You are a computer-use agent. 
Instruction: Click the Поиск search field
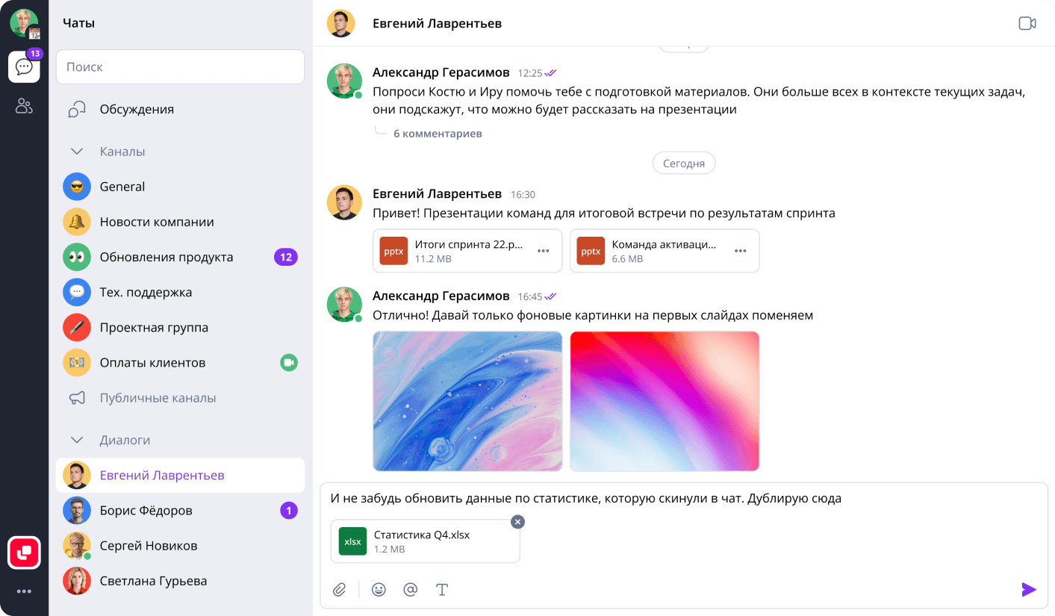click(x=180, y=66)
